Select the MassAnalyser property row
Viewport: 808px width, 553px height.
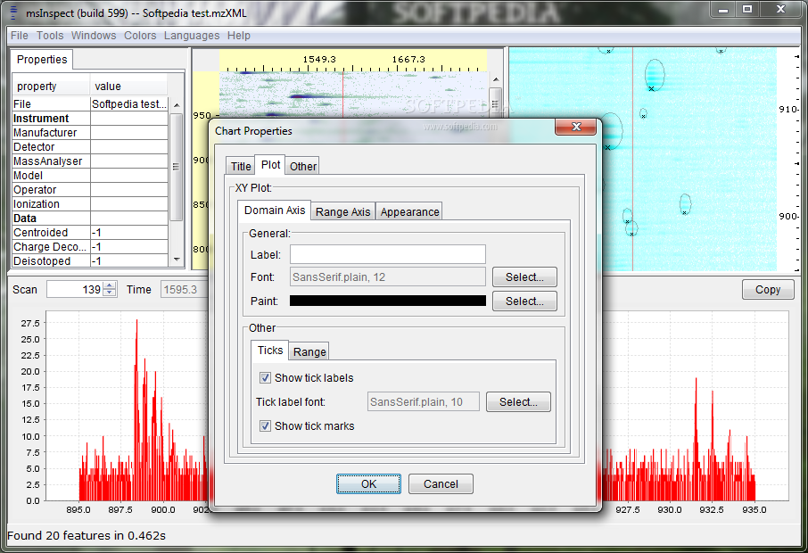click(x=90, y=161)
